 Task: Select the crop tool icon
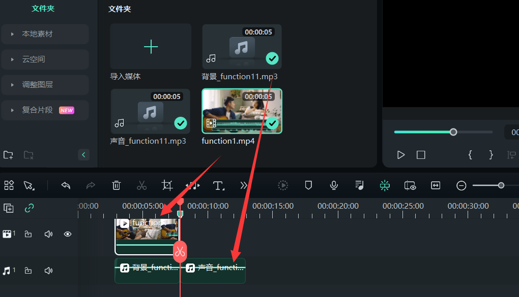[167, 185]
